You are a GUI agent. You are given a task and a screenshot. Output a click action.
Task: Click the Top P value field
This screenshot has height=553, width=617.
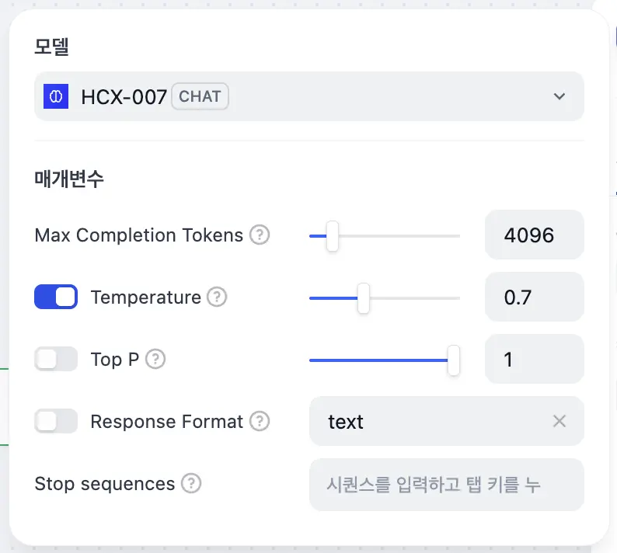click(x=534, y=359)
